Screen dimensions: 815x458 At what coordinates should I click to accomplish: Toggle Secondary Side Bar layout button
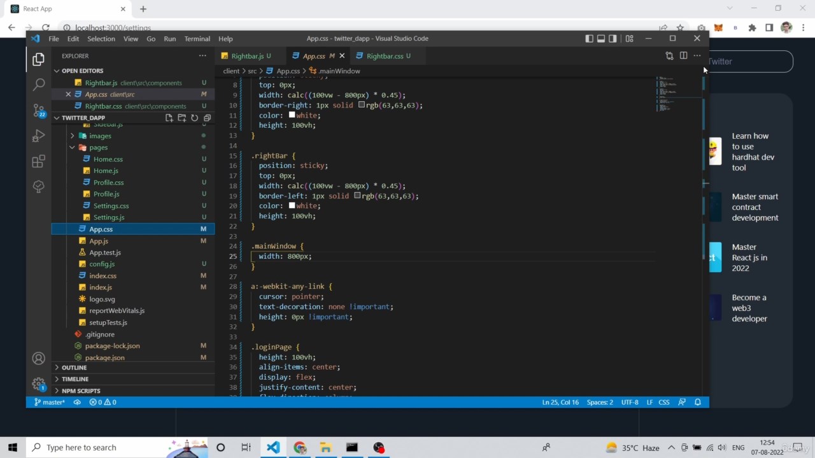pos(613,38)
